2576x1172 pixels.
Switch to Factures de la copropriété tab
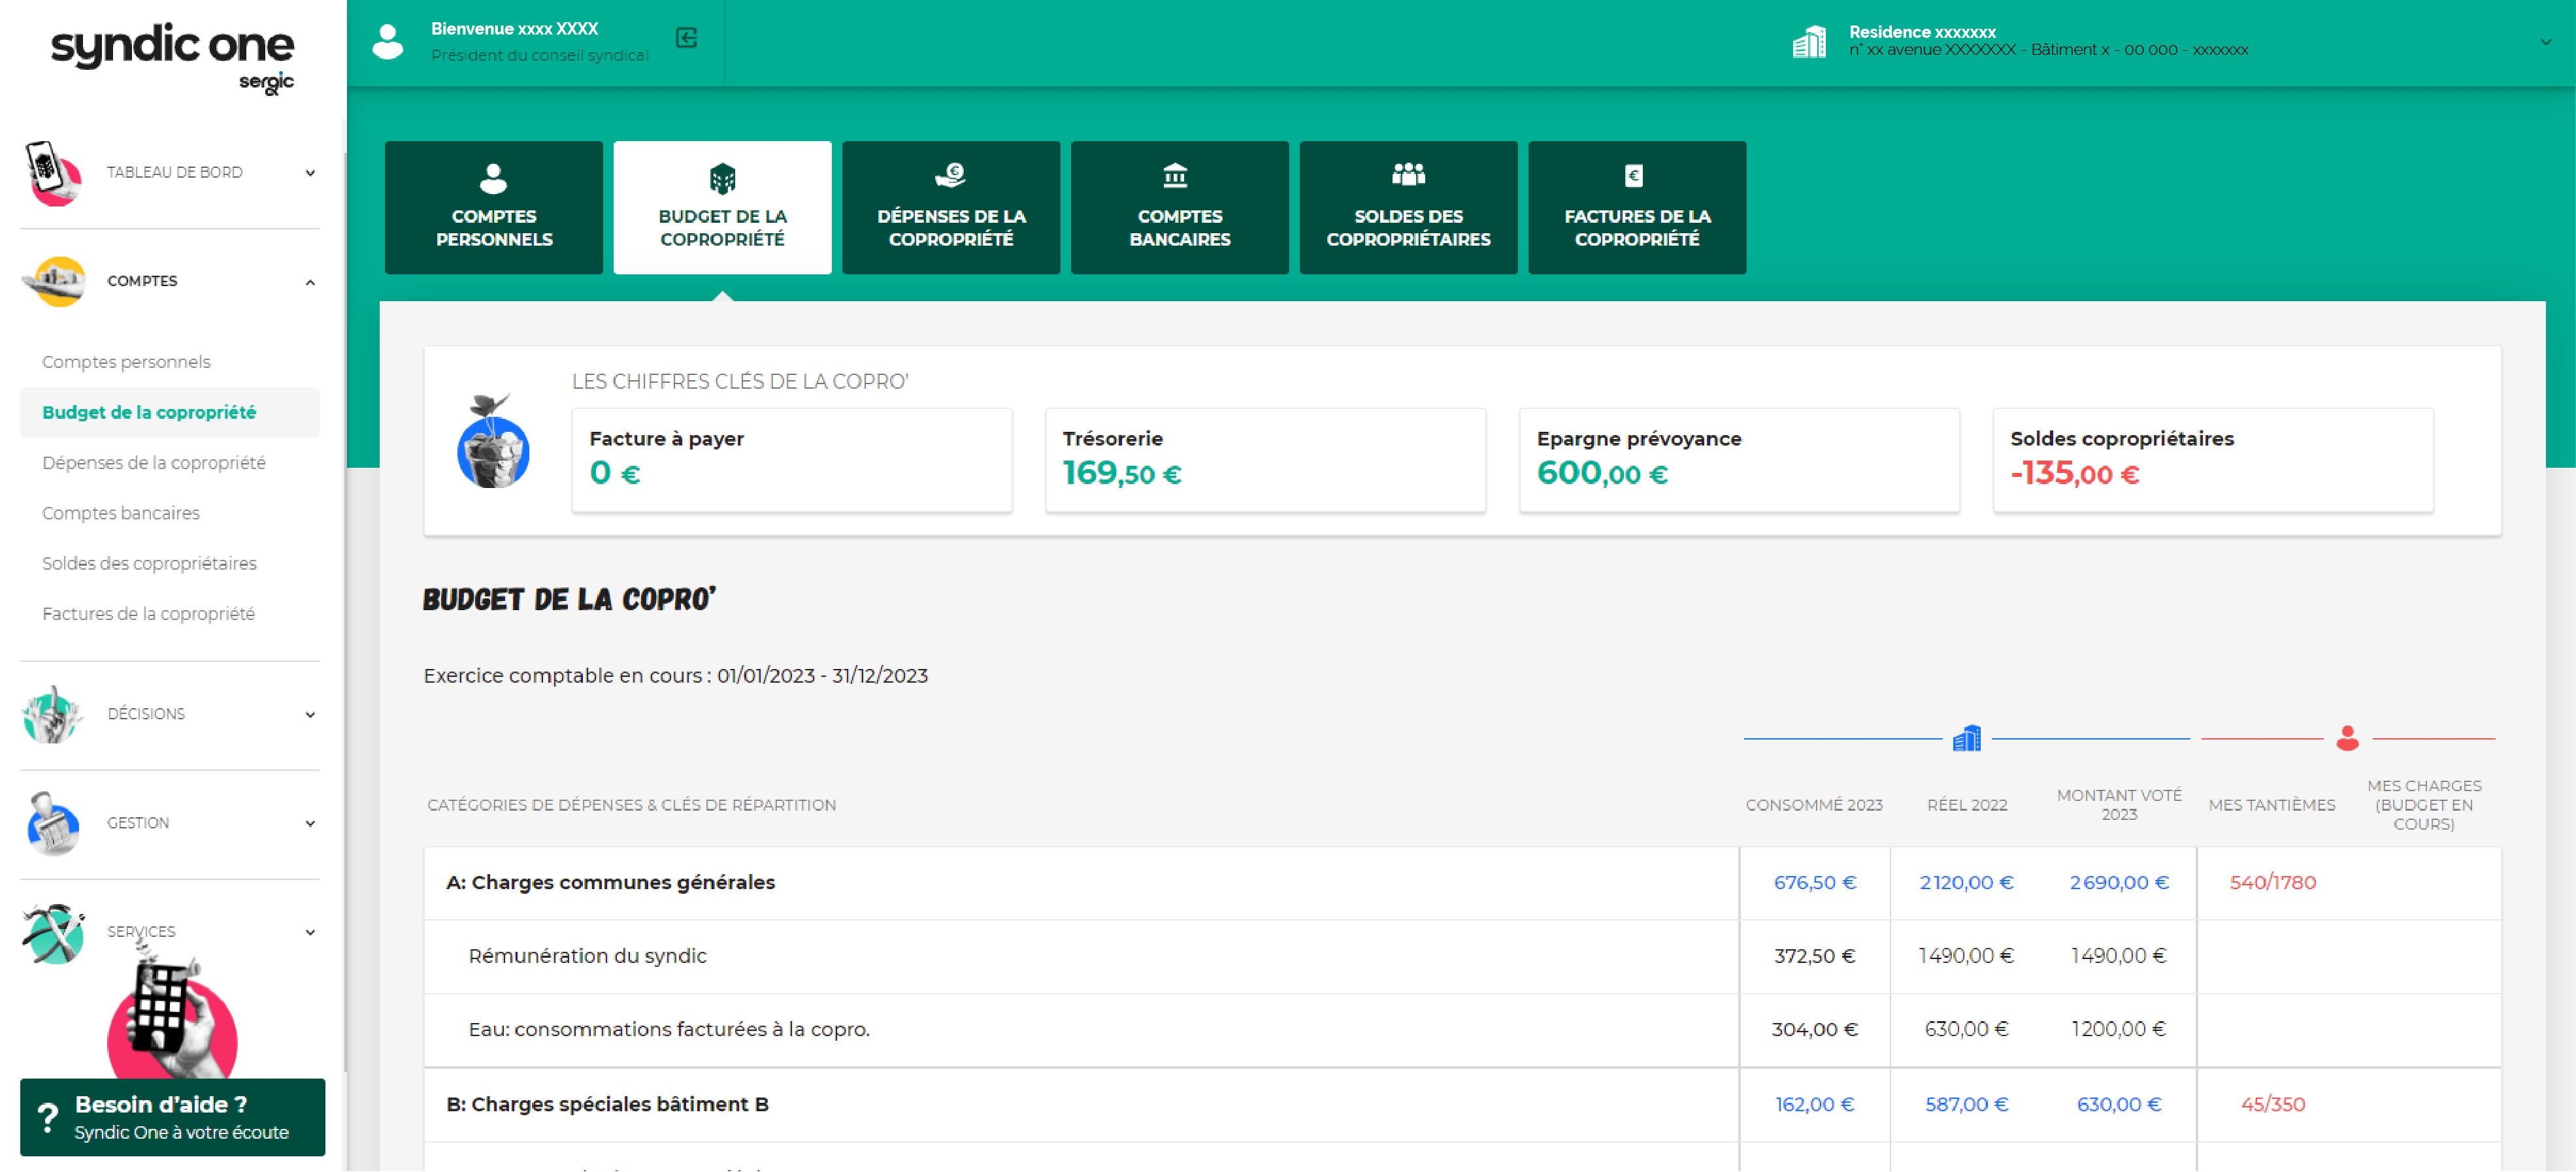(1637, 207)
